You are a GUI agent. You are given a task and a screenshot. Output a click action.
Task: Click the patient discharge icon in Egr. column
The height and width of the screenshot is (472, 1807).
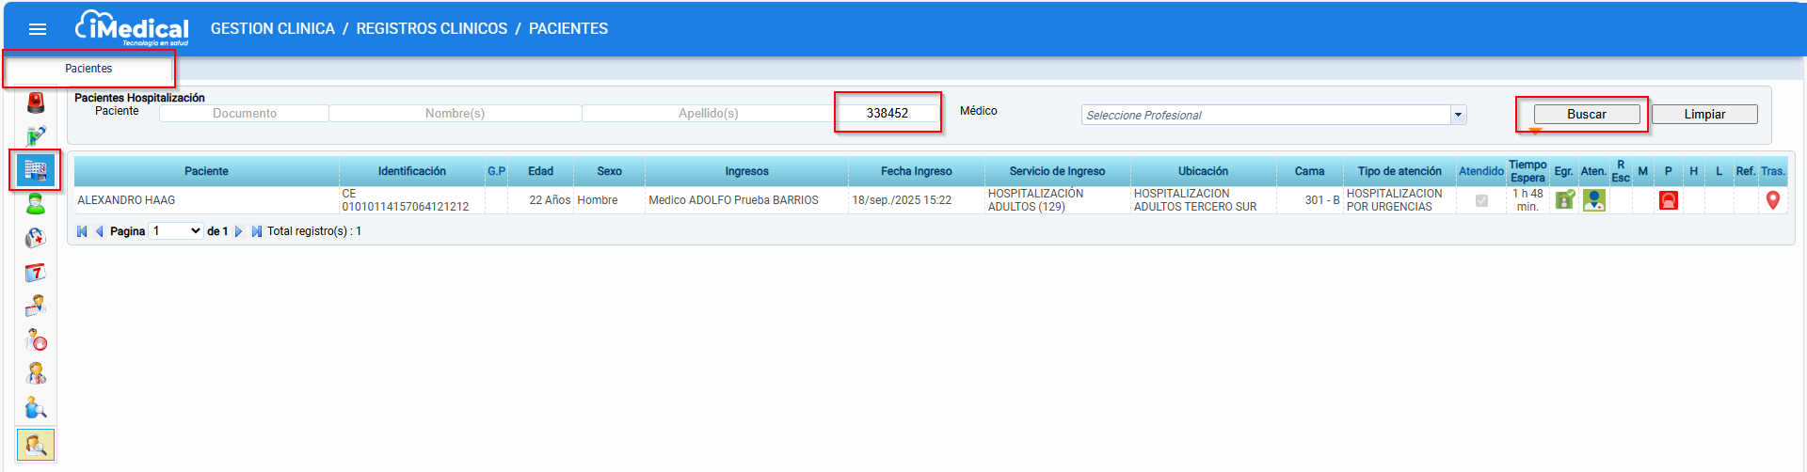pyautogui.click(x=1564, y=200)
